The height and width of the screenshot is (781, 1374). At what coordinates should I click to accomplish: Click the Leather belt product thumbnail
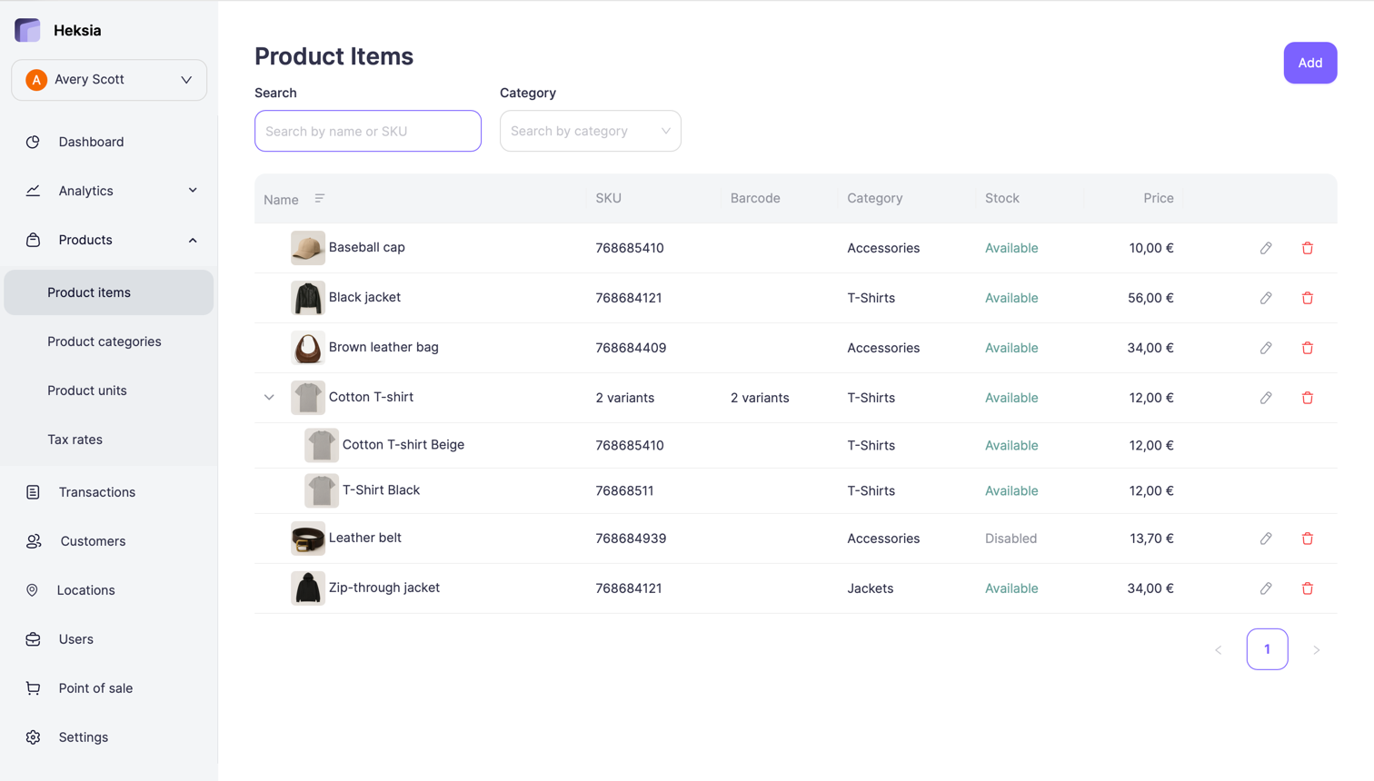pos(308,539)
